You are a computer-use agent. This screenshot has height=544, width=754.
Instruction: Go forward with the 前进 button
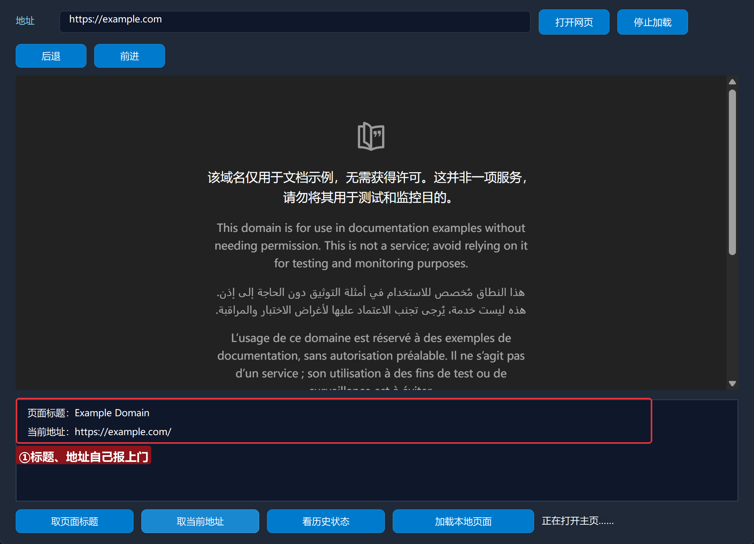point(130,56)
